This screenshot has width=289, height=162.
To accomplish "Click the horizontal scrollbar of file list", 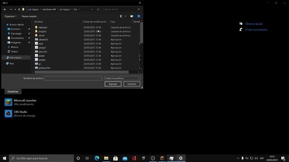I will pyautogui.click(x=81, y=72).
